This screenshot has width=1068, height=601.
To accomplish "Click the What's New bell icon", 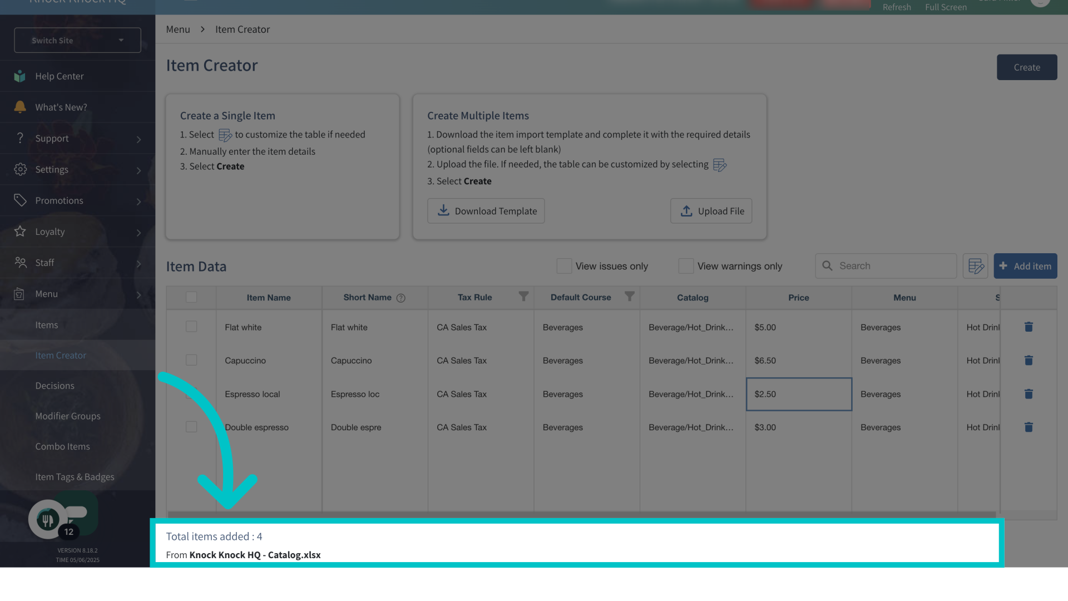I will (x=20, y=107).
